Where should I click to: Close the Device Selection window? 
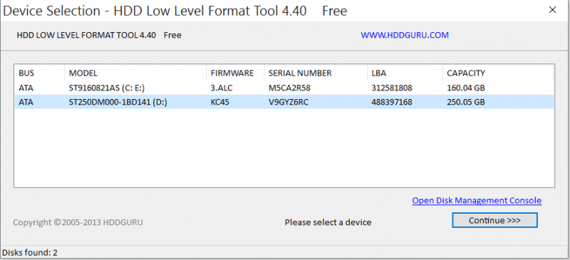(x=552, y=10)
